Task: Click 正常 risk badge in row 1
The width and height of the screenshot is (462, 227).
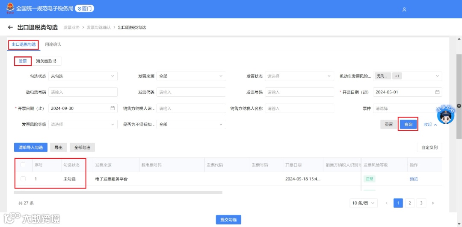Action: (369, 179)
